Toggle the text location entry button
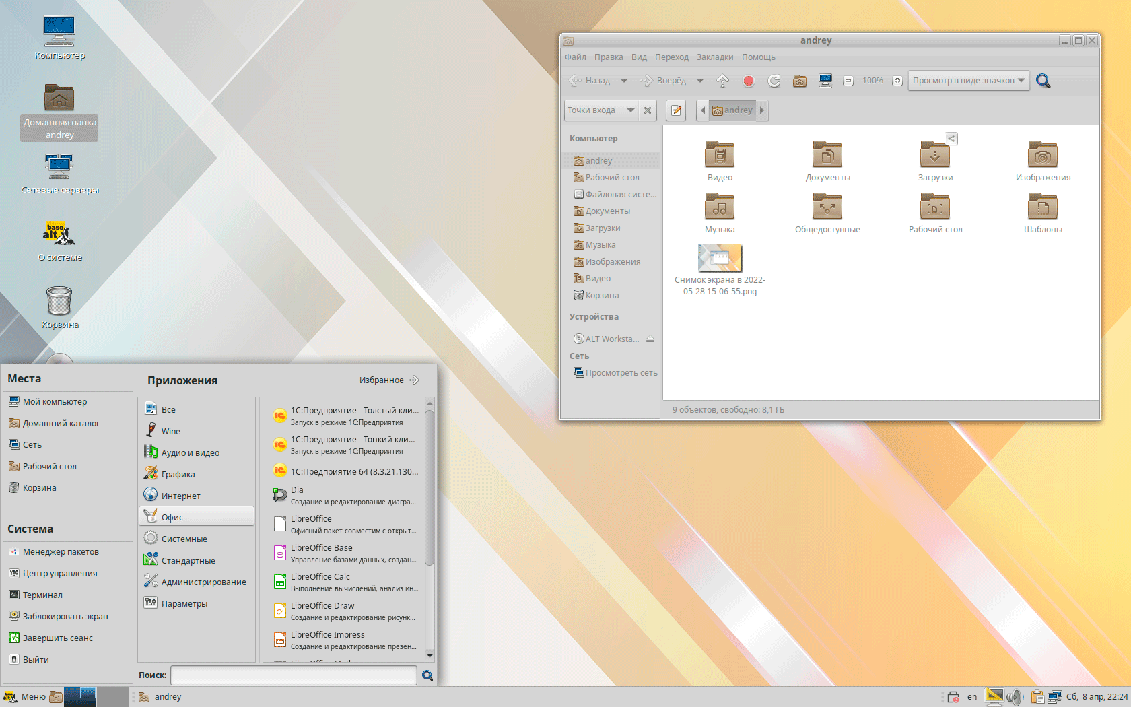 tap(676, 110)
